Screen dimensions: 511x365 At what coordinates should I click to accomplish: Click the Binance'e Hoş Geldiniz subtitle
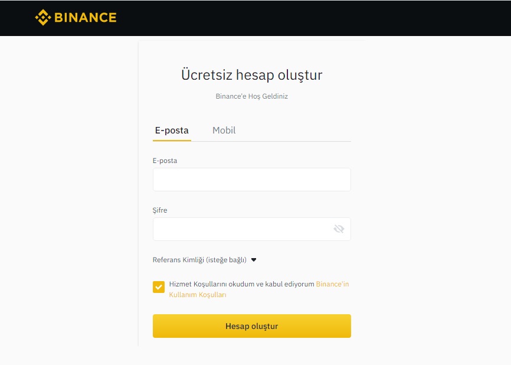point(251,96)
